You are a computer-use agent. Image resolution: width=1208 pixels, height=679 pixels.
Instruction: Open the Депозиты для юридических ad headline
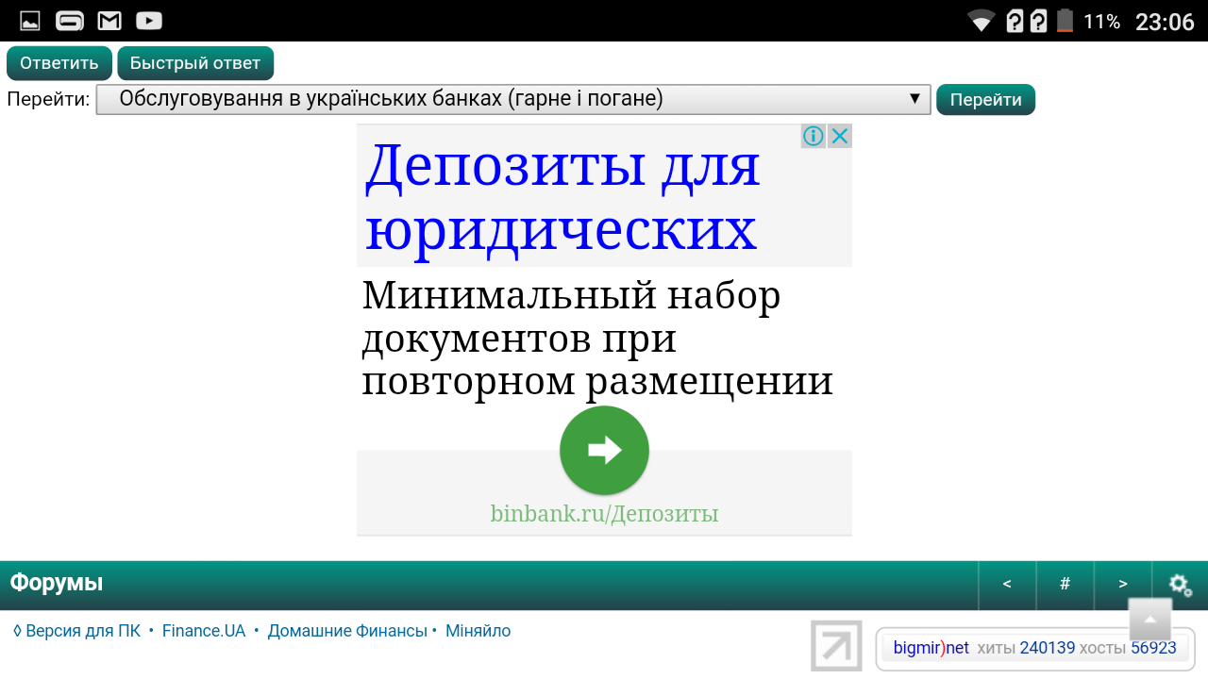[x=562, y=196]
